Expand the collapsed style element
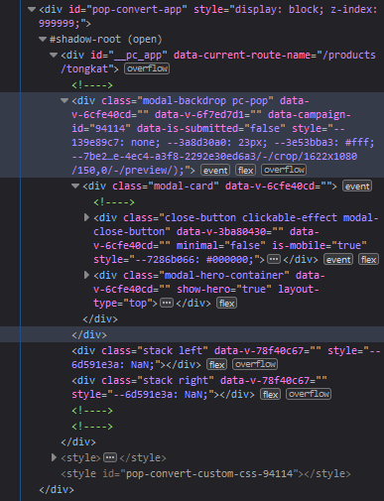The image size is (384, 501). pyautogui.click(x=54, y=457)
